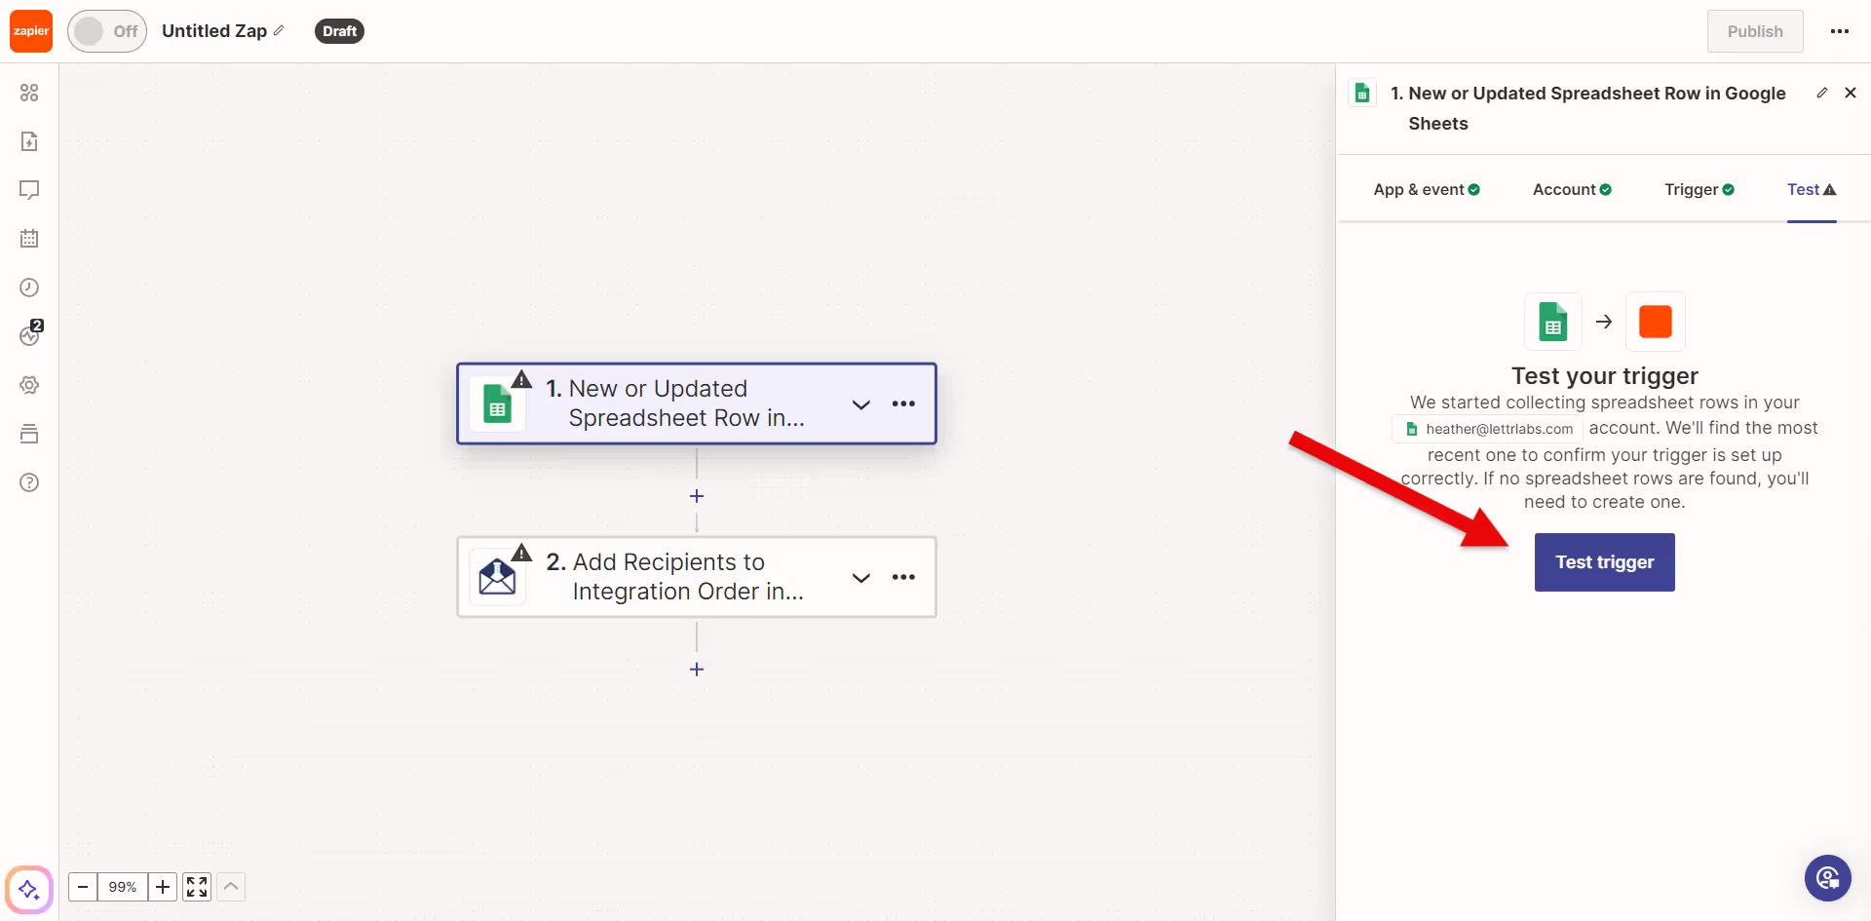Click large Google Sheets icon in test panel
This screenshot has width=1871, height=921.
point(1552,322)
